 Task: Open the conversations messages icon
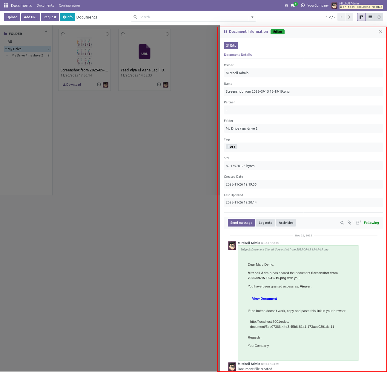click(293, 5)
